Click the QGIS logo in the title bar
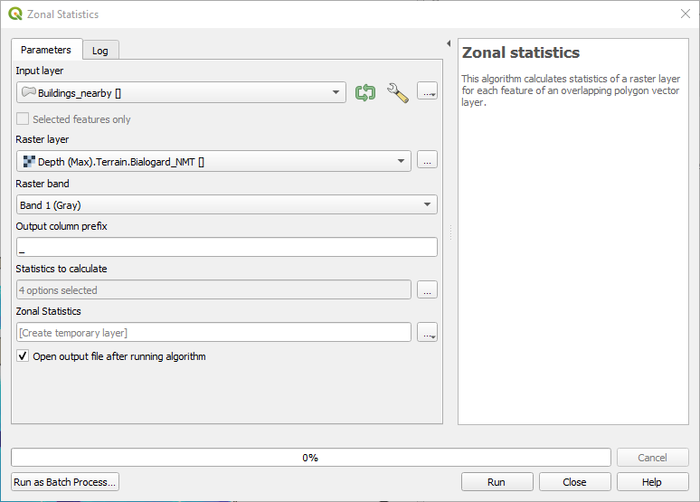 coord(15,14)
